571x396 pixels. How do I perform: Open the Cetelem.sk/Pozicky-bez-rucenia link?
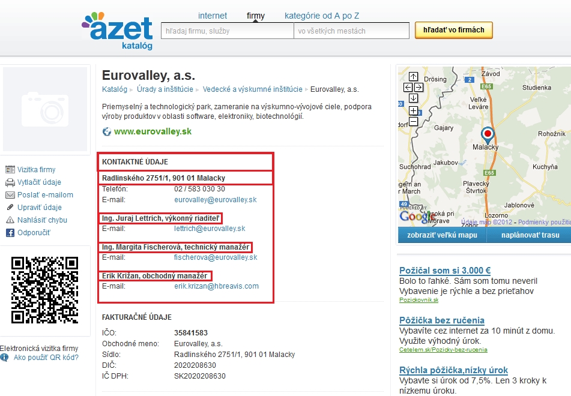pos(443,350)
